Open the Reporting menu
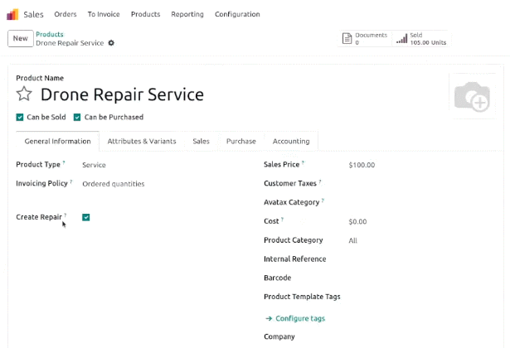Viewport: 510px width, 348px height. tap(187, 14)
